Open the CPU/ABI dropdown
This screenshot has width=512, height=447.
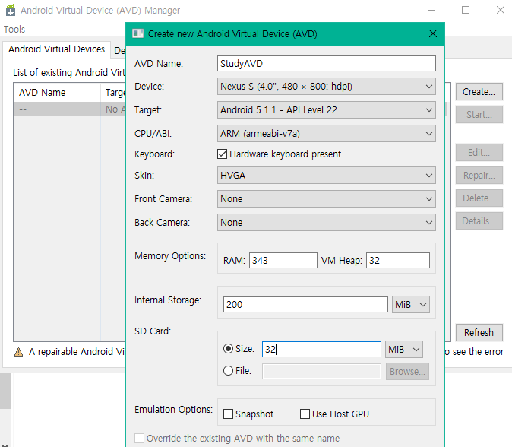326,133
